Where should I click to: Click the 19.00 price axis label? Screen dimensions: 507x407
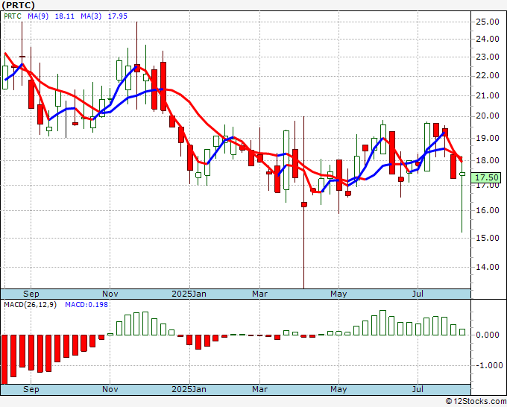[x=488, y=138]
